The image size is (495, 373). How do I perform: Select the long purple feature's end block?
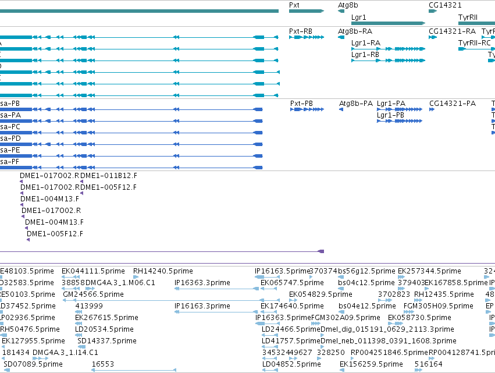[320, 251]
